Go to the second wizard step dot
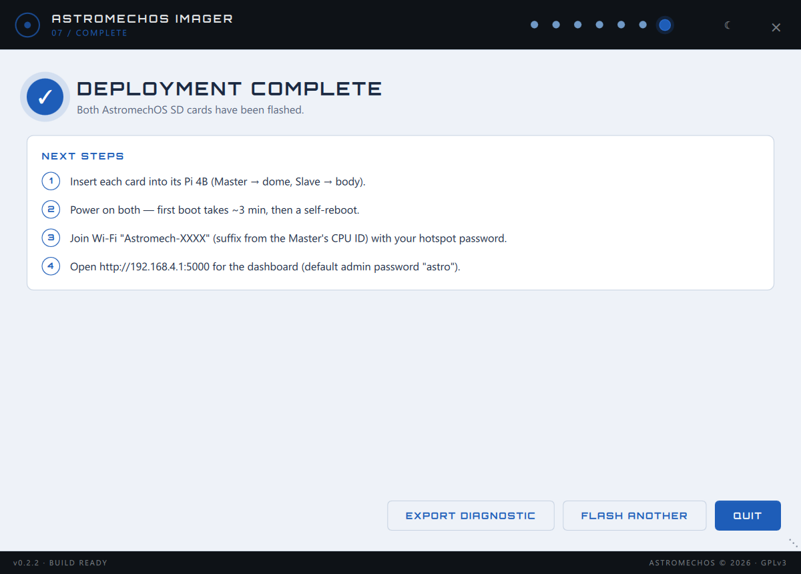This screenshot has height=574, width=801. 556,25
